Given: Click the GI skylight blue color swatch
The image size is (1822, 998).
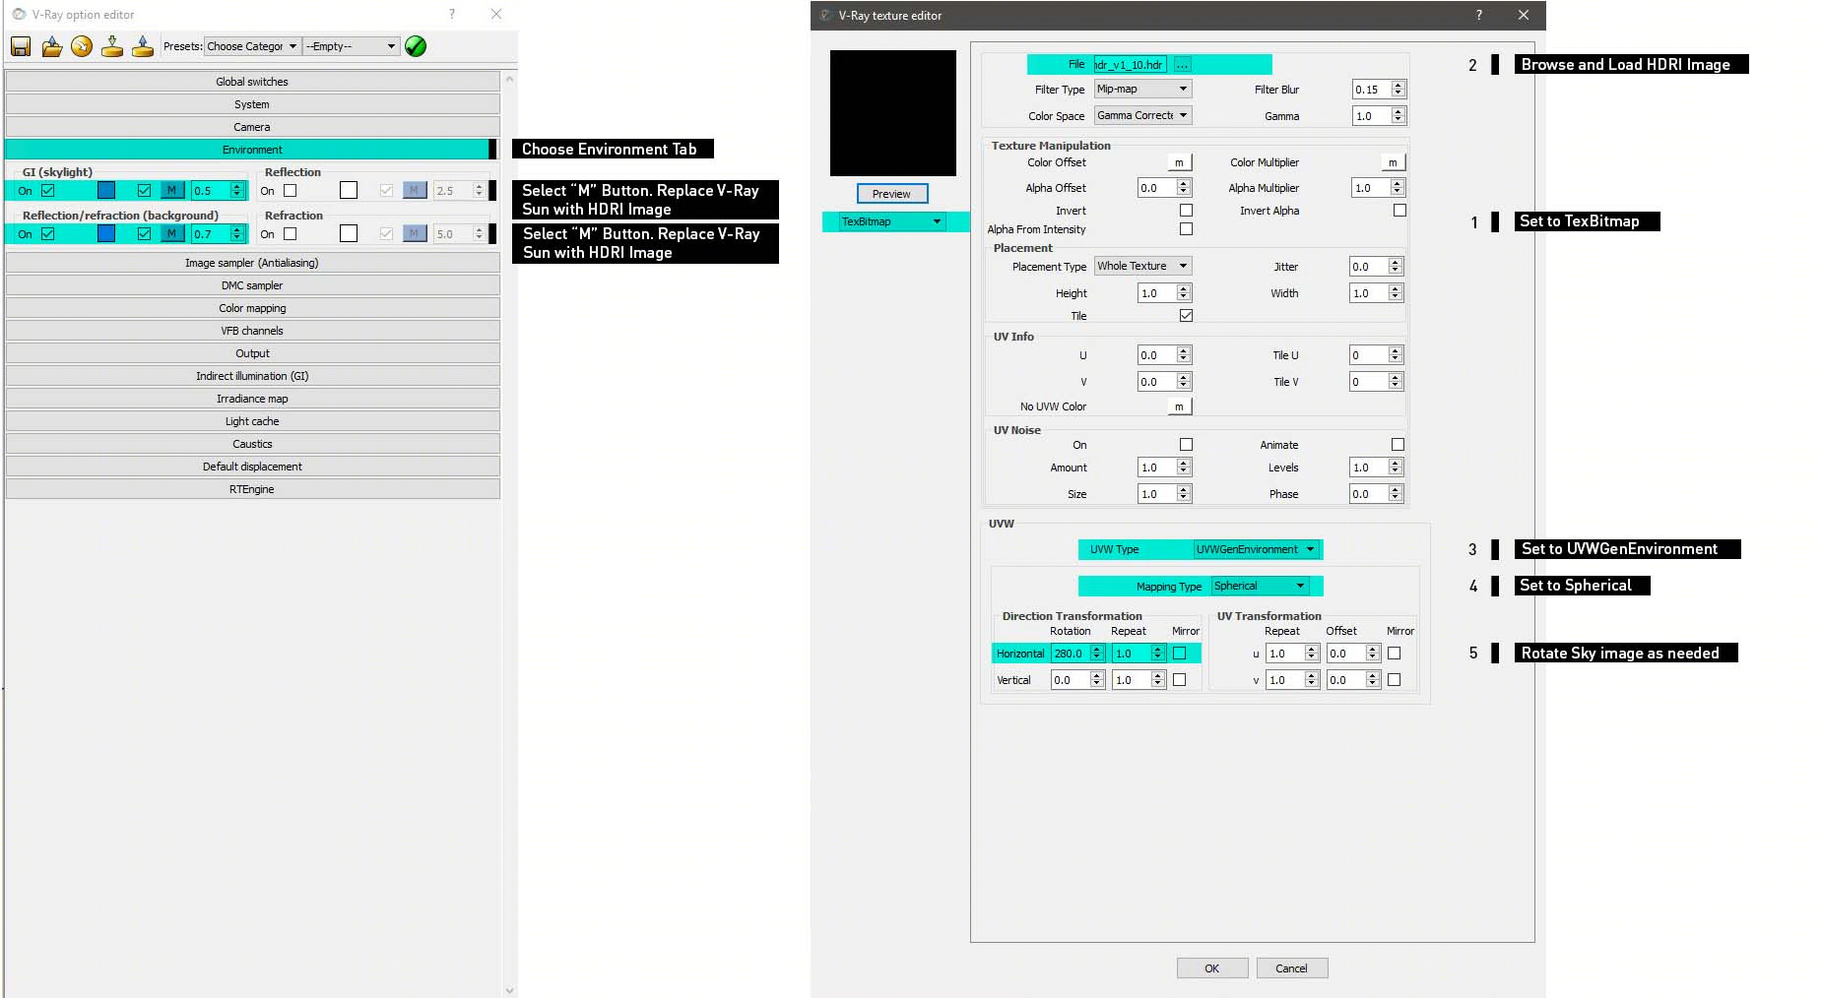Looking at the screenshot, I should click(x=106, y=191).
